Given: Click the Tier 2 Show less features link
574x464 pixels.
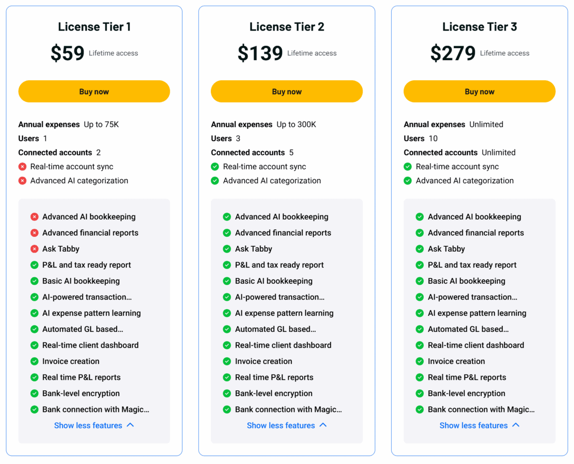Looking at the screenshot, I should [x=281, y=426].
